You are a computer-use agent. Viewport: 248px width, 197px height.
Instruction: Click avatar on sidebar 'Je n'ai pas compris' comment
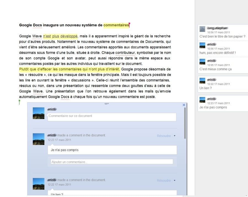click(x=202, y=100)
